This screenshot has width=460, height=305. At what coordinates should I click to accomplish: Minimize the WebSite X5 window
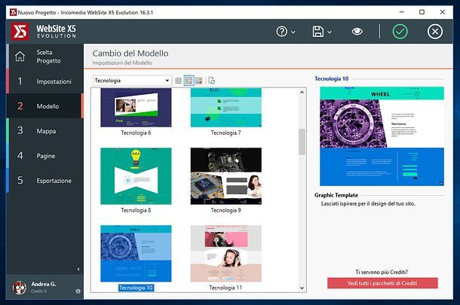(x=402, y=12)
